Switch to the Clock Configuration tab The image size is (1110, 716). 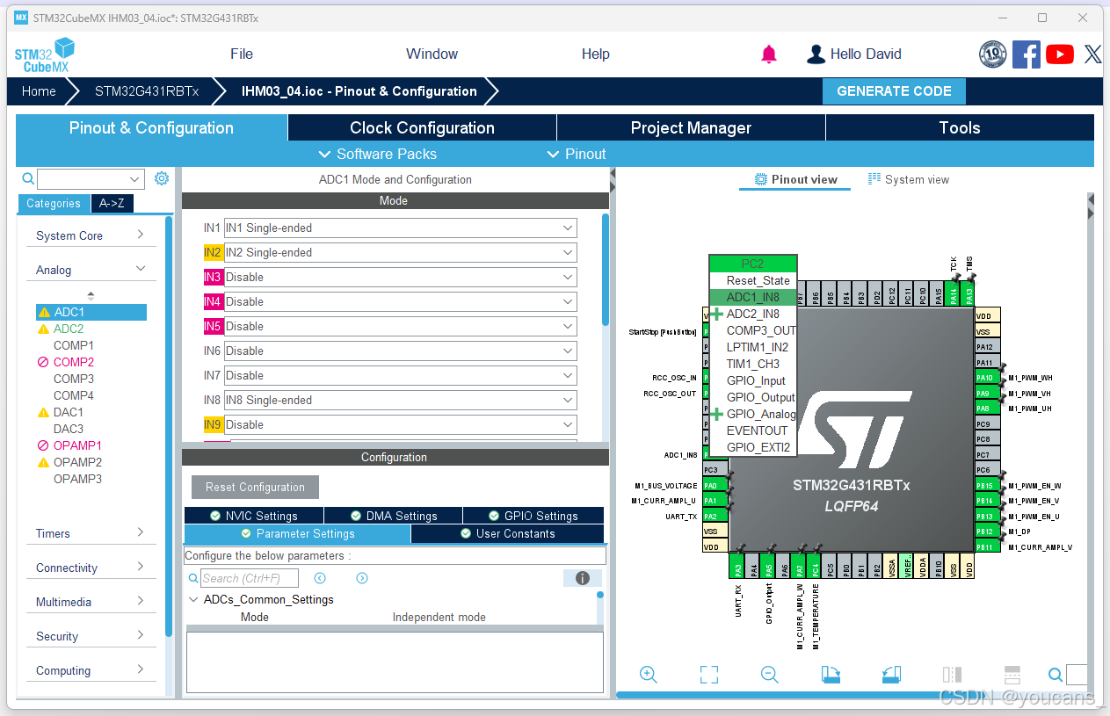[x=422, y=127]
